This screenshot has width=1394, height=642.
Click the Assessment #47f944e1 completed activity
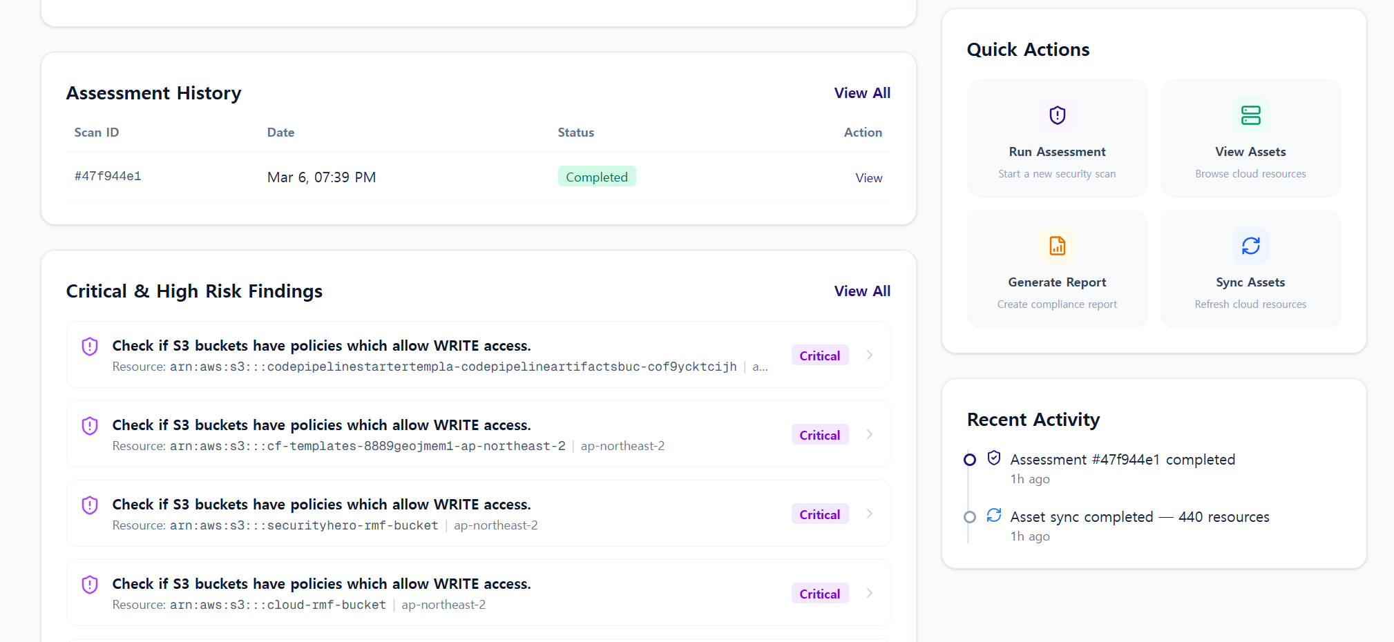pyautogui.click(x=1123, y=460)
